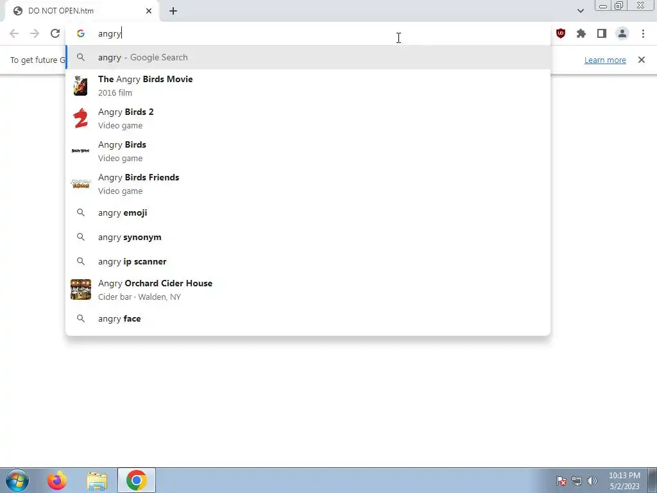The image size is (657, 493).
Task: Click the 2016 film subtitle text
Action: [x=115, y=92]
